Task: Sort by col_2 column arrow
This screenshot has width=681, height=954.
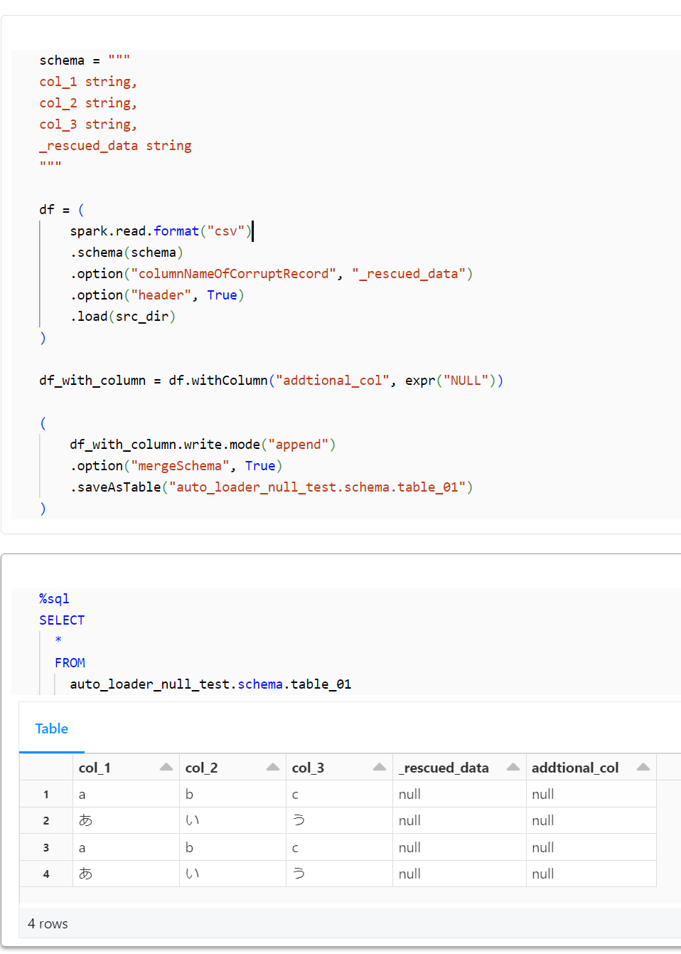Action: [x=273, y=767]
